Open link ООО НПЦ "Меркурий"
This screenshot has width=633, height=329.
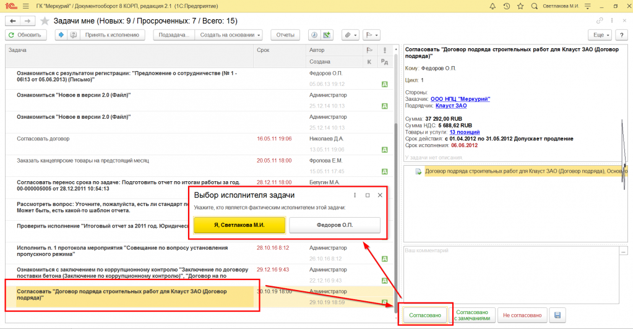point(460,99)
